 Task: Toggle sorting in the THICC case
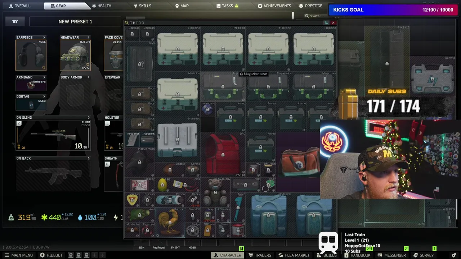point(326,23)
